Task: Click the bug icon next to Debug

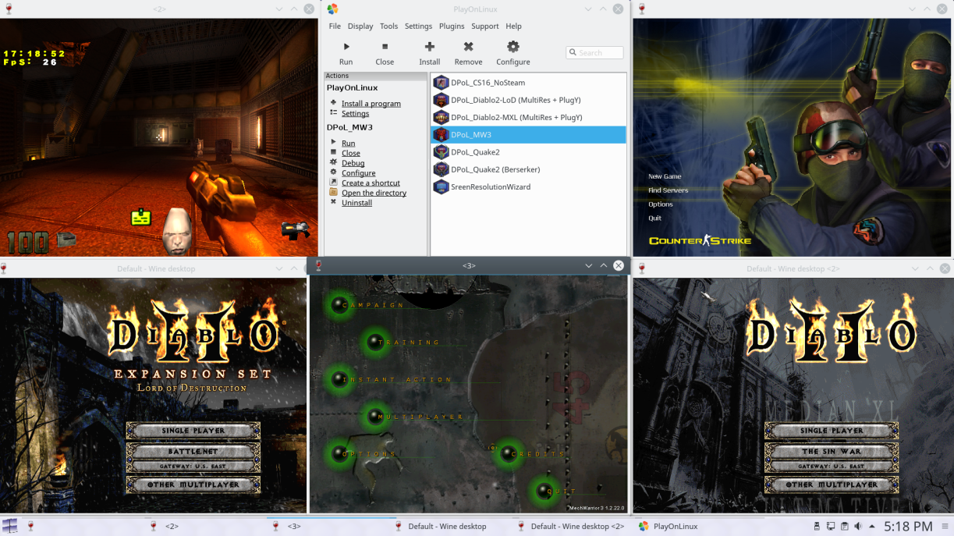Action: pyautogui.click(x=334, y=162)
